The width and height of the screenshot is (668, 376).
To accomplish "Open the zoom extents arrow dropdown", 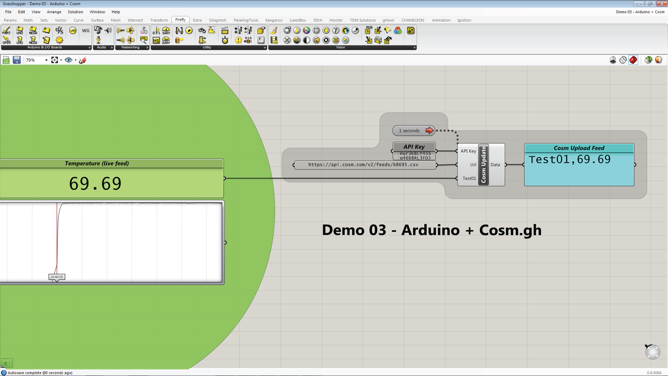I will [x=61, y=60].
